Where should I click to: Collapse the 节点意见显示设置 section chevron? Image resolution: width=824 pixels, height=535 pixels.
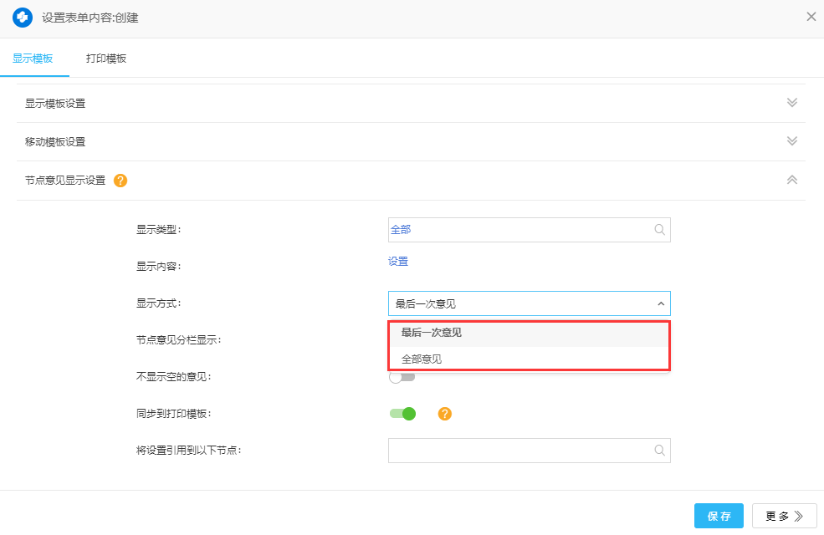point(791,180)
